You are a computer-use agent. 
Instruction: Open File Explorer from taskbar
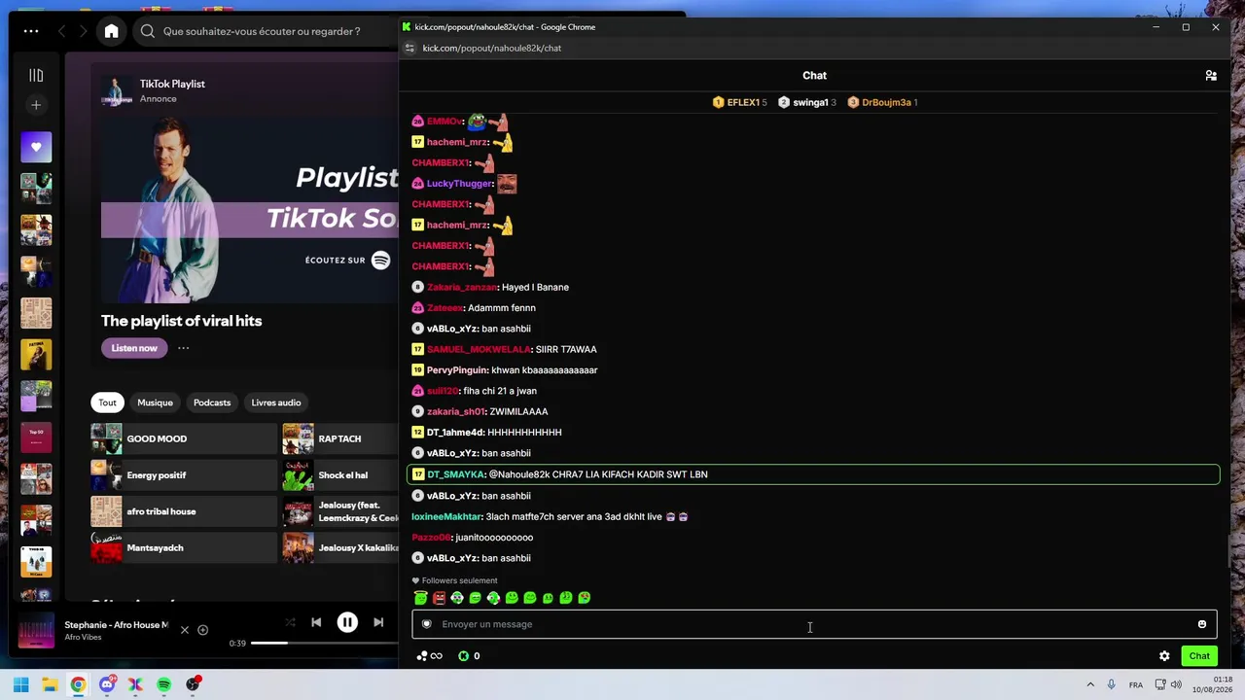pyautogui.click(x=50, y=684)
